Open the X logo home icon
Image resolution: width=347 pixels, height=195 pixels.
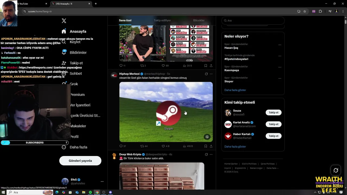click(x=64, y=21)
